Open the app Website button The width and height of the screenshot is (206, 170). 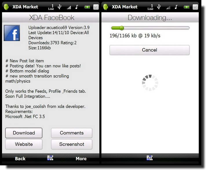24,144
